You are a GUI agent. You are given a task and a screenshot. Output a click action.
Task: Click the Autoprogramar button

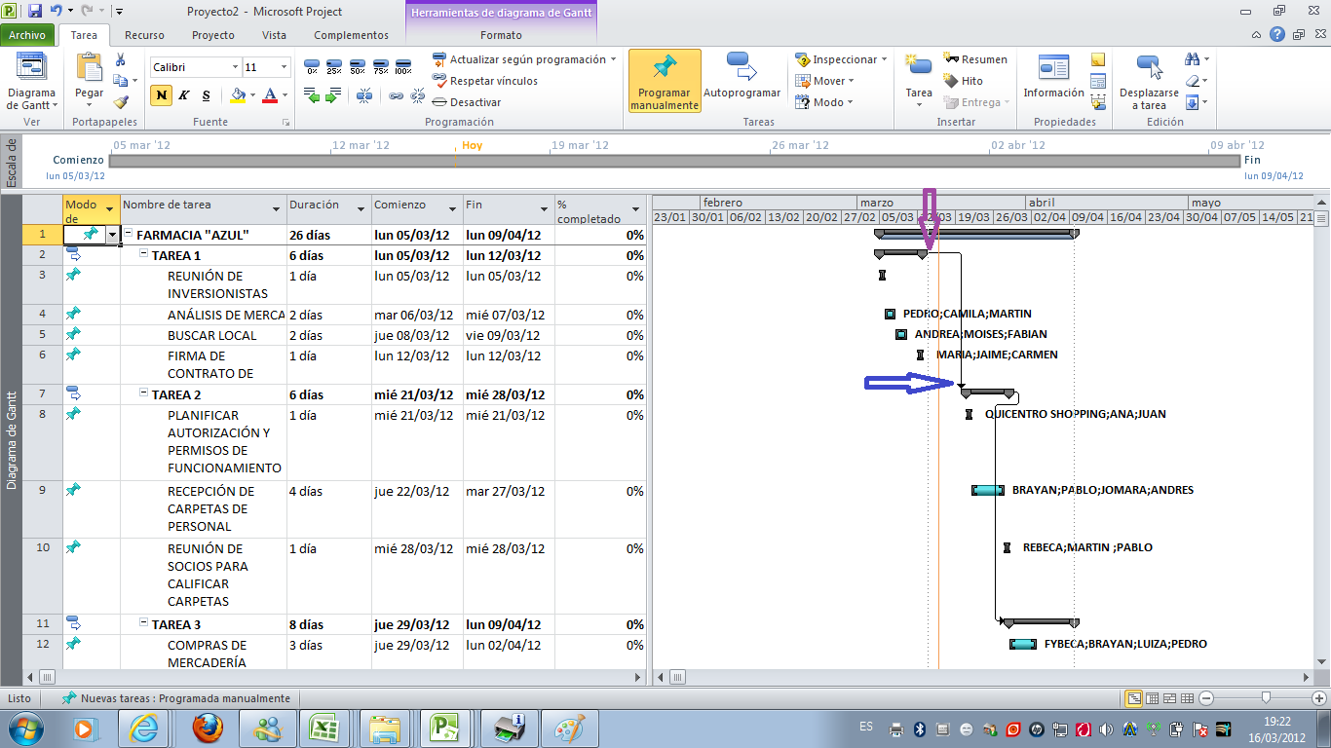tap(742, 80)
